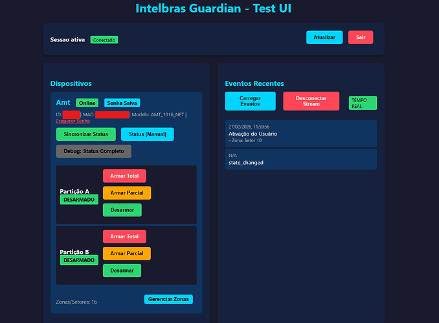Disarm Partição A with Desarmar

[x=122, y=210]
